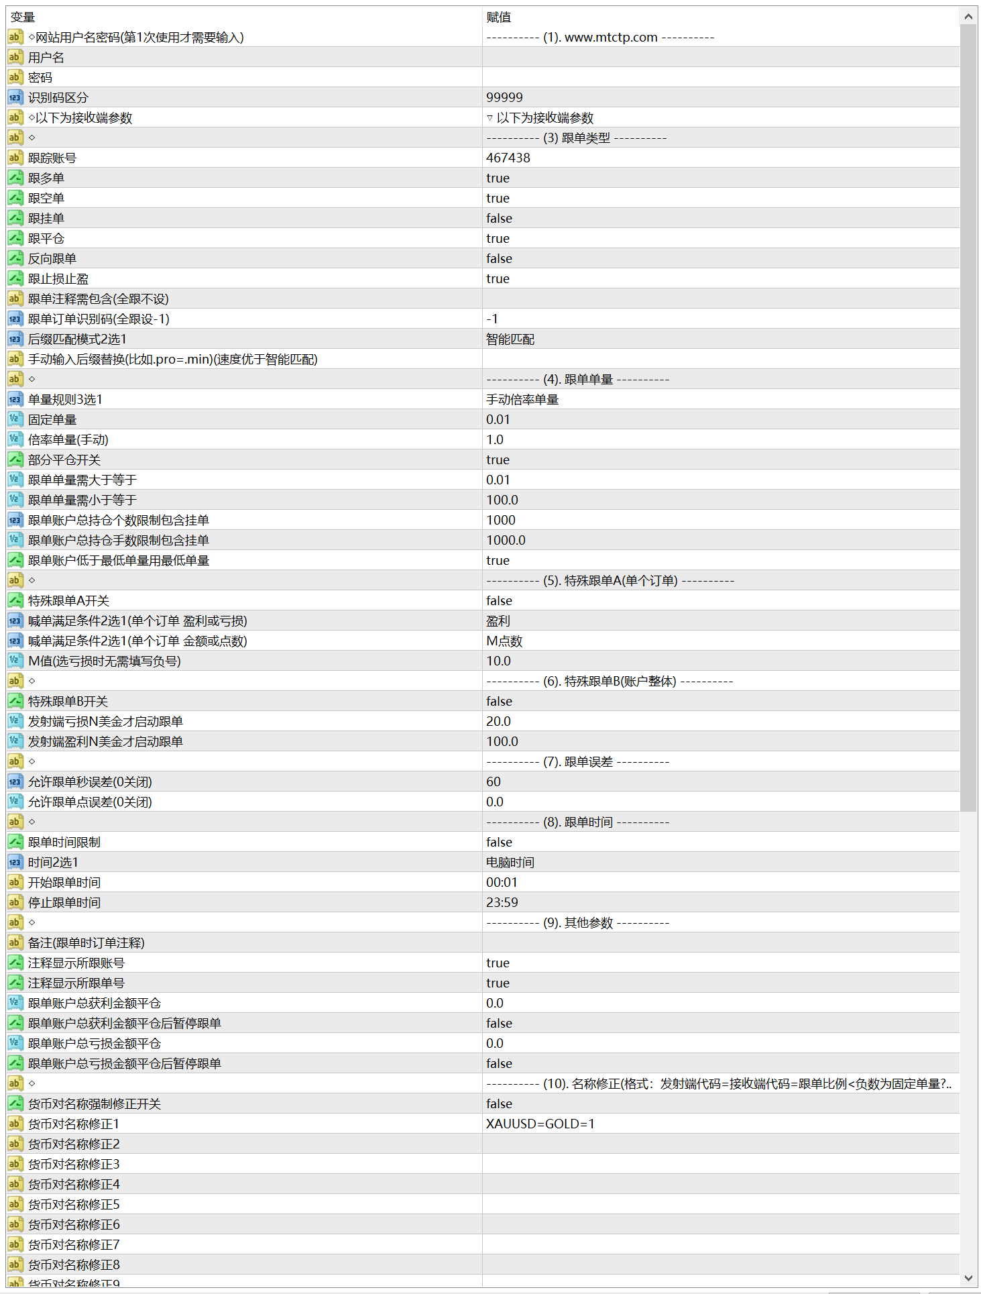Click the double icon beside 倍率单量(手动)
Image resolution: width=981 pixels, height=1294 pixels.
pos(15,439)
